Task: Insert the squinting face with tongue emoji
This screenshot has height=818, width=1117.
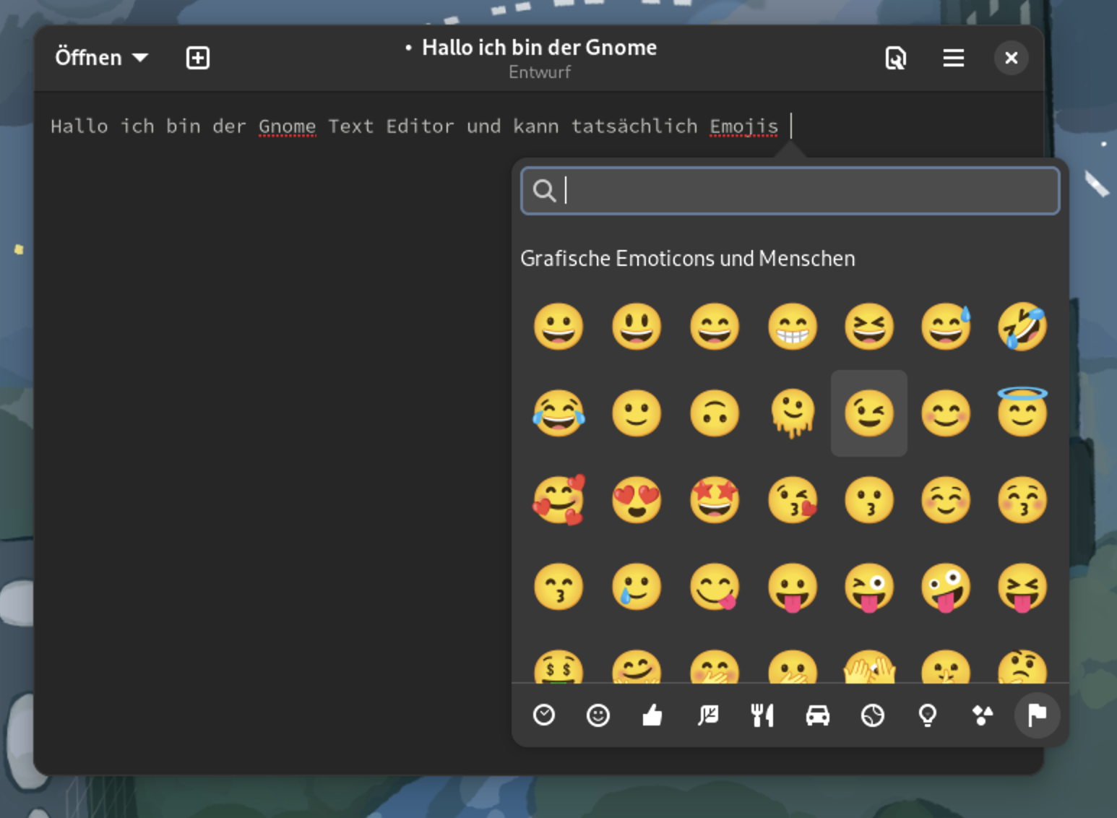Action: (x=1022, y=587)
